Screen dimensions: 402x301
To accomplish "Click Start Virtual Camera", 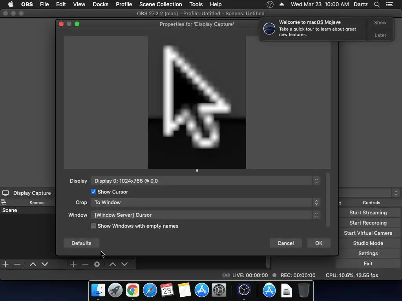I will (x=368, y=233).
